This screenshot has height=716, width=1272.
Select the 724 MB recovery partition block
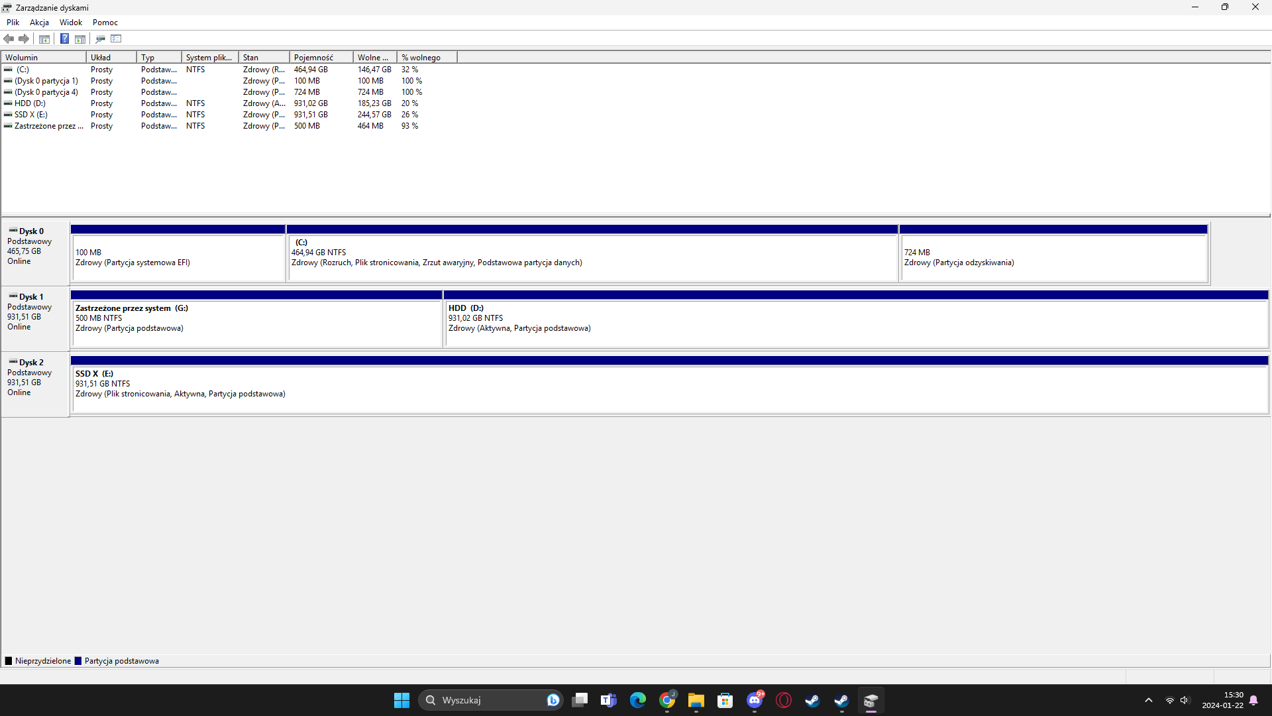(1053, 258)
